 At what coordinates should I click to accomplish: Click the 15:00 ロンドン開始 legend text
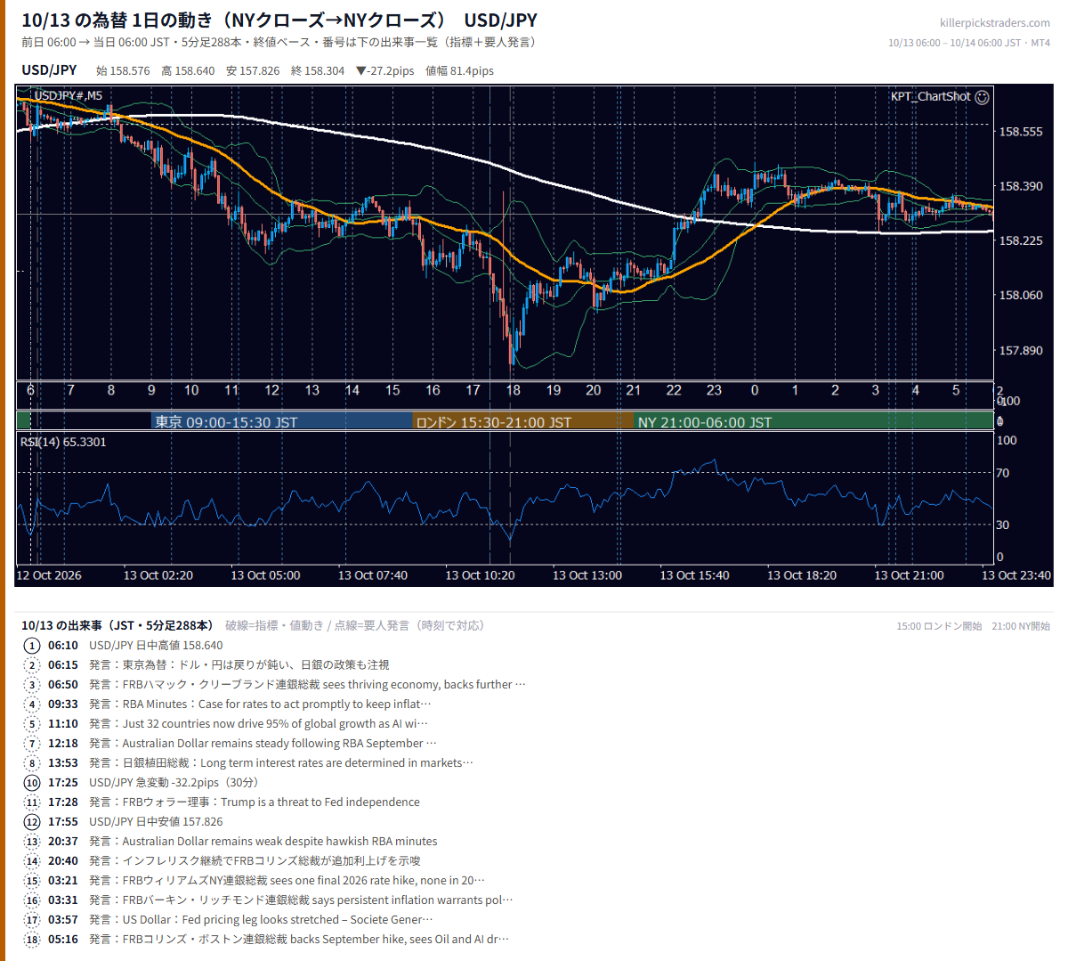pos(939,626)
